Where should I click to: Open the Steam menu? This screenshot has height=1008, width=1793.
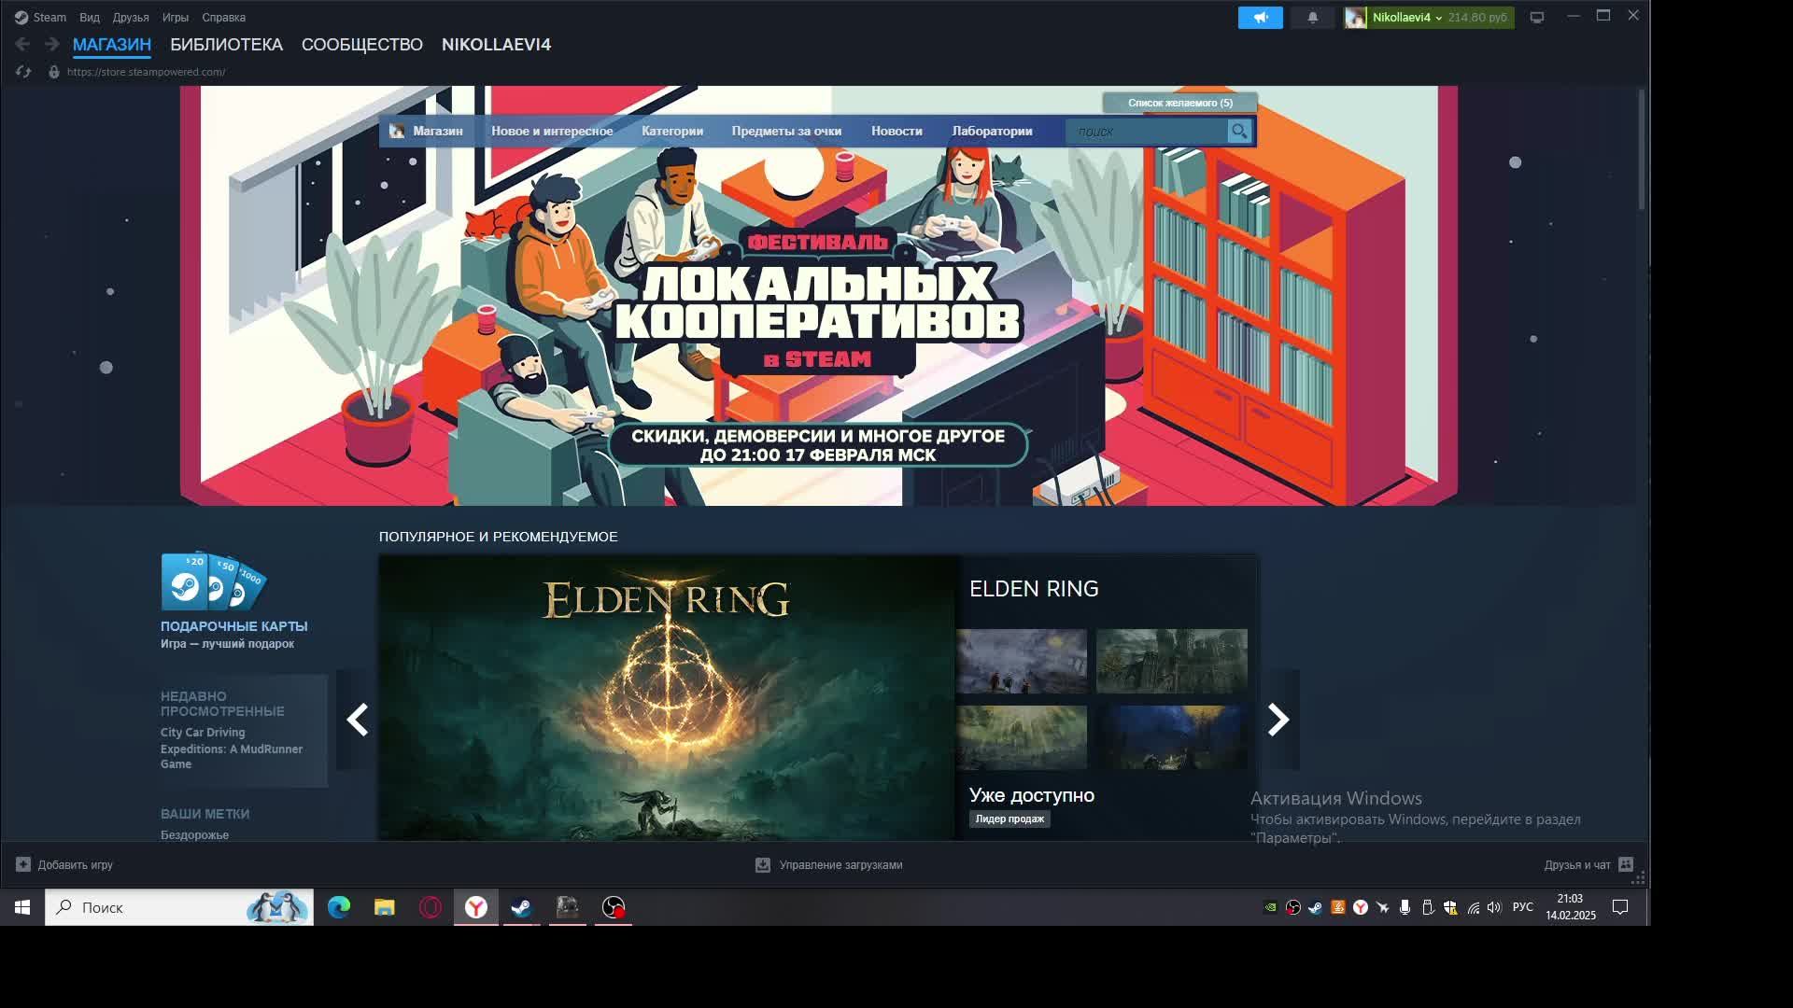point(49,18)
